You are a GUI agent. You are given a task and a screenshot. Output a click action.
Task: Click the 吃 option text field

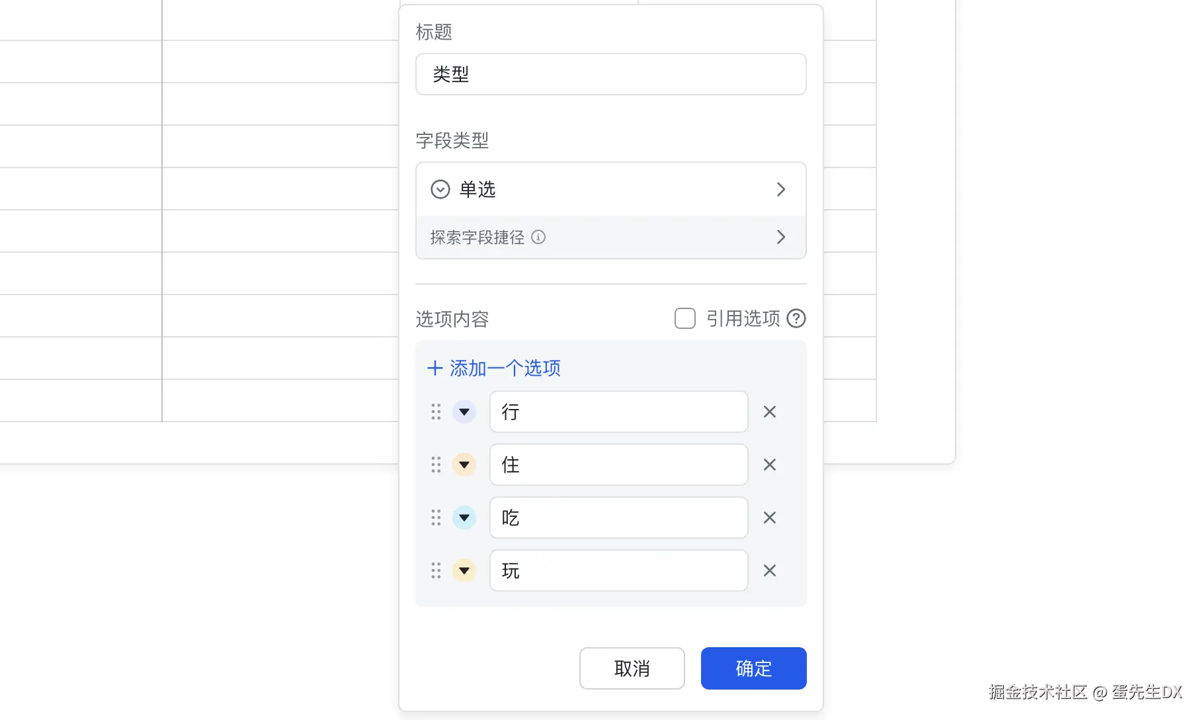click(x=618, y=517)
